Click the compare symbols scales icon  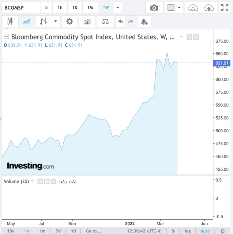(105, 21)
